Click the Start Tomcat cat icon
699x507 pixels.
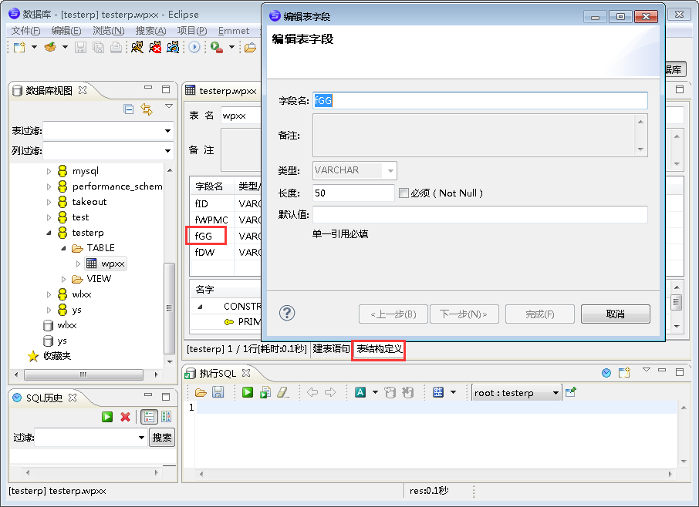point(137,47)
